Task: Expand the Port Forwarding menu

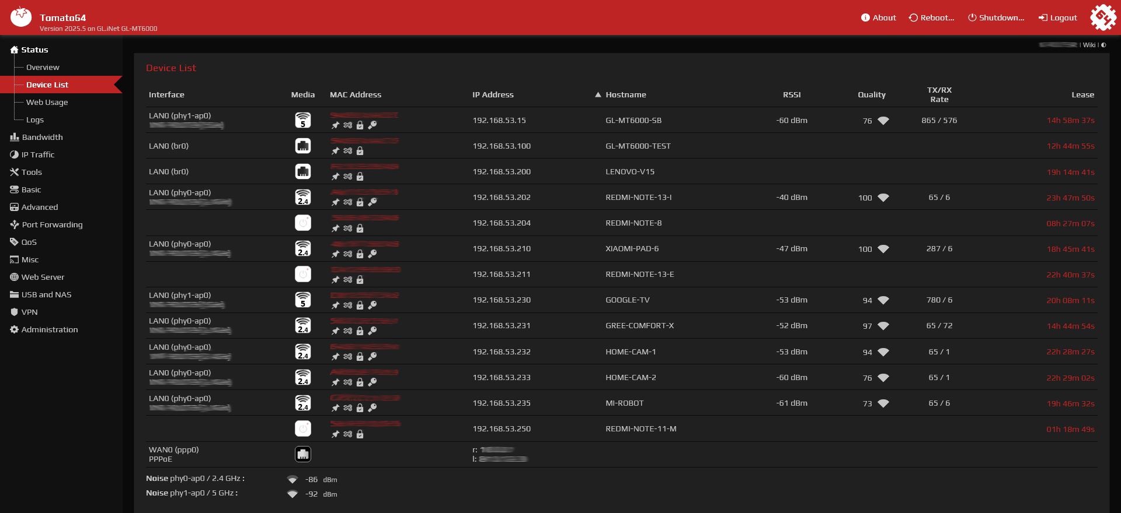Action: [x=46, y=224]
